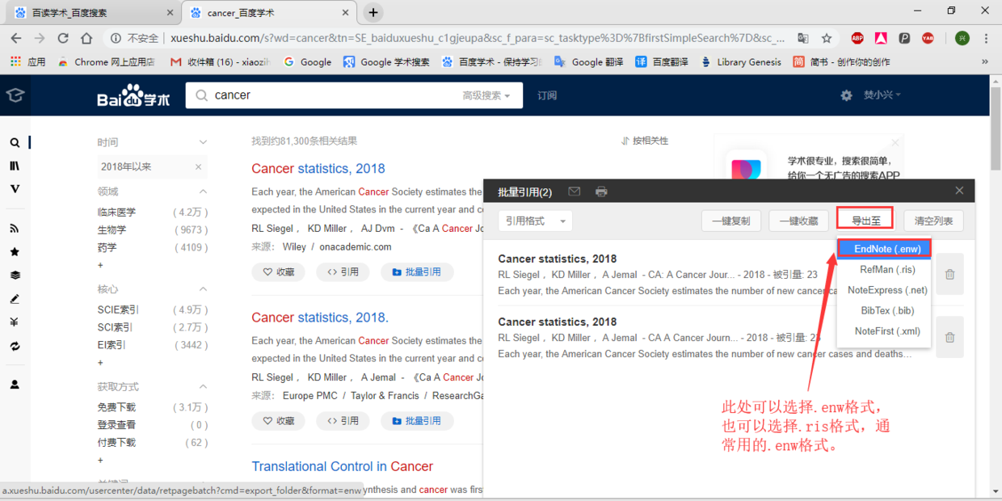Open a new browser tab
The height and width of the screenshot is (501, 1002).
[373, 12]
